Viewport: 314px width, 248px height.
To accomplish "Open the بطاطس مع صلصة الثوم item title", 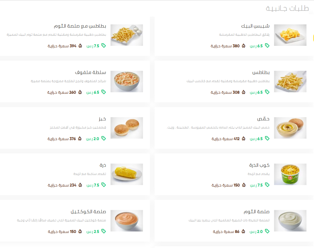I will click(80, 26).
